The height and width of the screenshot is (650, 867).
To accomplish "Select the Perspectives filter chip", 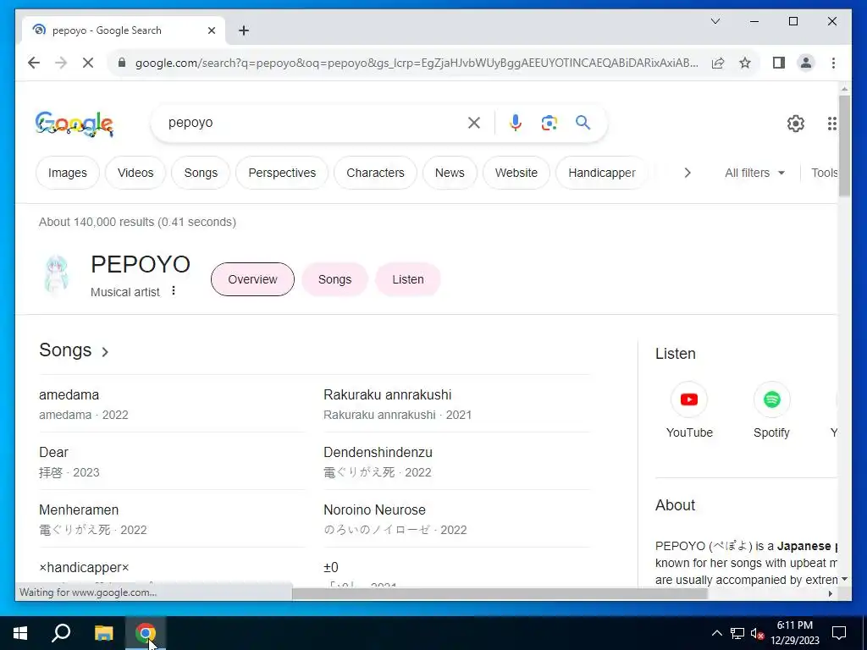I will tap(282, 173).
